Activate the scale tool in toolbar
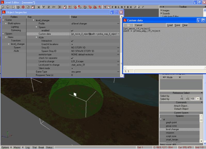 [x=33, y=7]
